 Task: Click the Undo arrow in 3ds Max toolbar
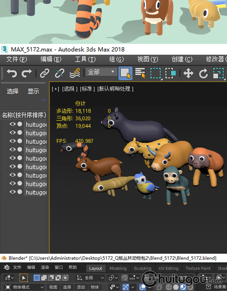(12, 73)
